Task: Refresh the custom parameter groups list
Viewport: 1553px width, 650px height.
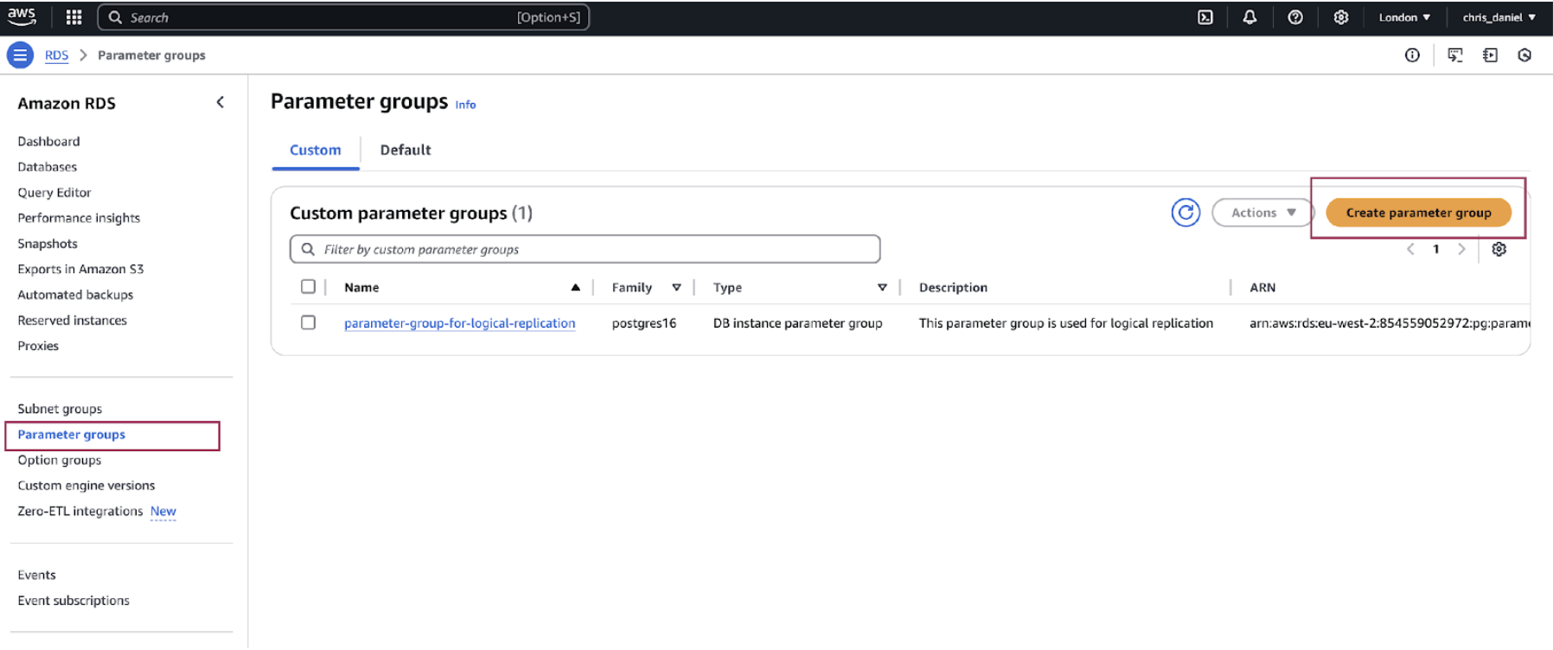Action: click(1186, 213)
